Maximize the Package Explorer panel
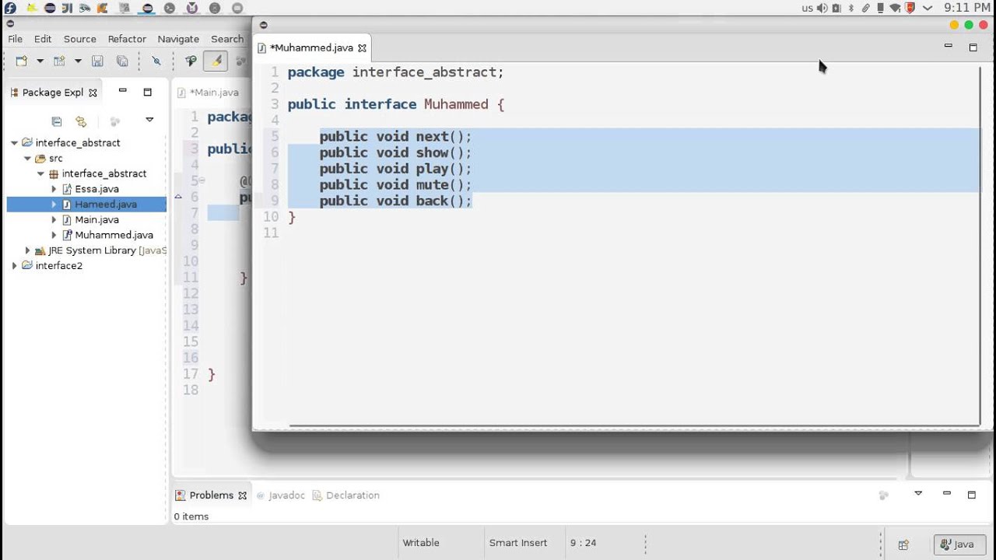 click(x=147, y=92)
